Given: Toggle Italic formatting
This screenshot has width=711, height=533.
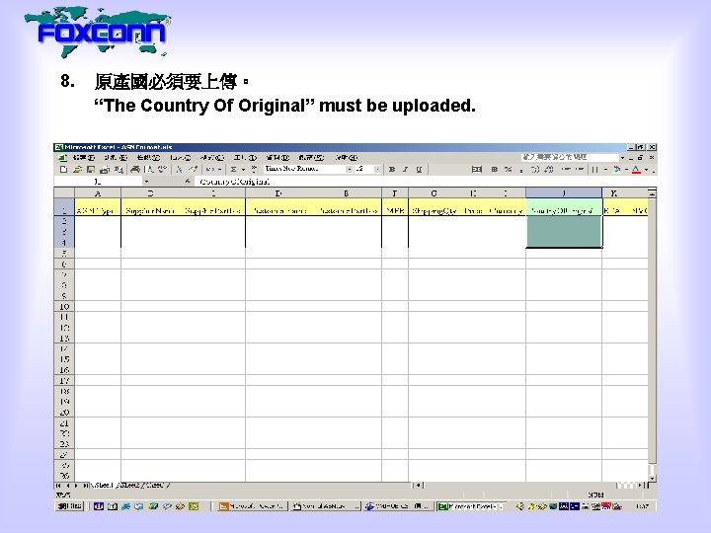Looking at the screenshot, I should coord(406,170).
